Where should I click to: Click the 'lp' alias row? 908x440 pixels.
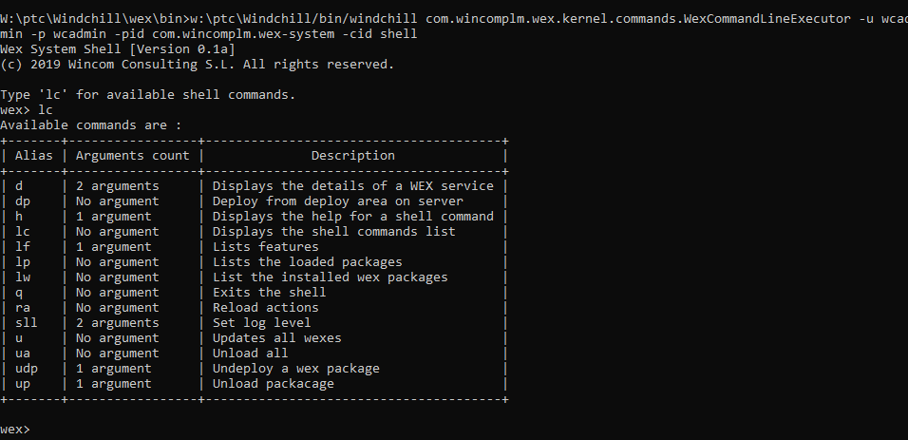pos(23,262)
